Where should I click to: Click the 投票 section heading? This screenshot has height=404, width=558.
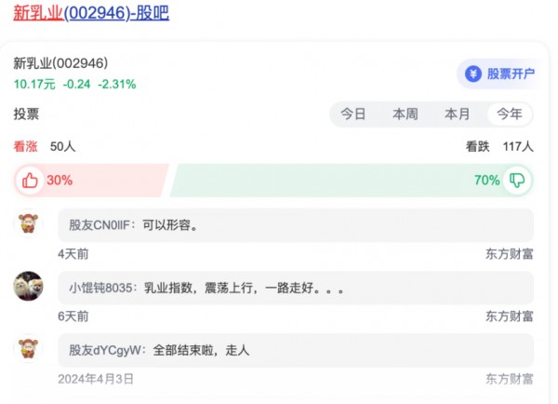pyautogui.click(x=26, y=114)
